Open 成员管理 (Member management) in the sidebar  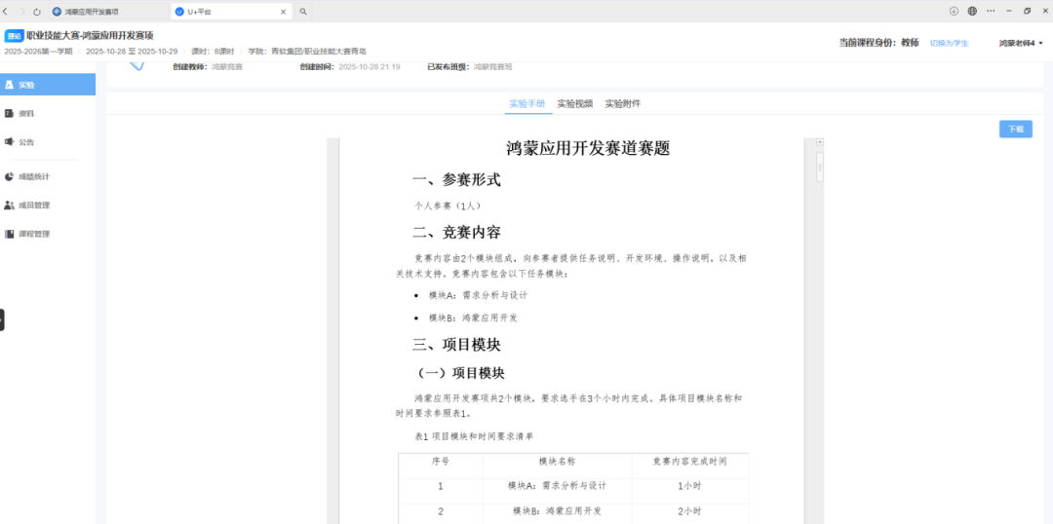[33, 206]
